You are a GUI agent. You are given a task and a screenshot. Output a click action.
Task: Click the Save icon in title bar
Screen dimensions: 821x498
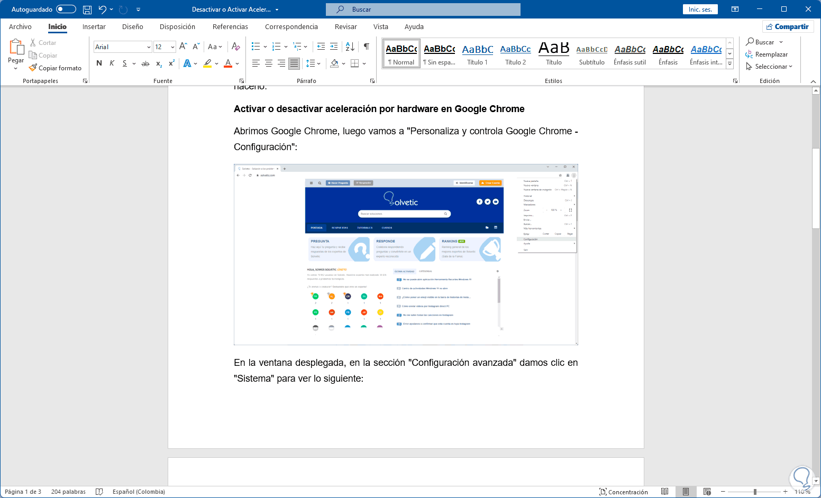(x=87, y=10)
